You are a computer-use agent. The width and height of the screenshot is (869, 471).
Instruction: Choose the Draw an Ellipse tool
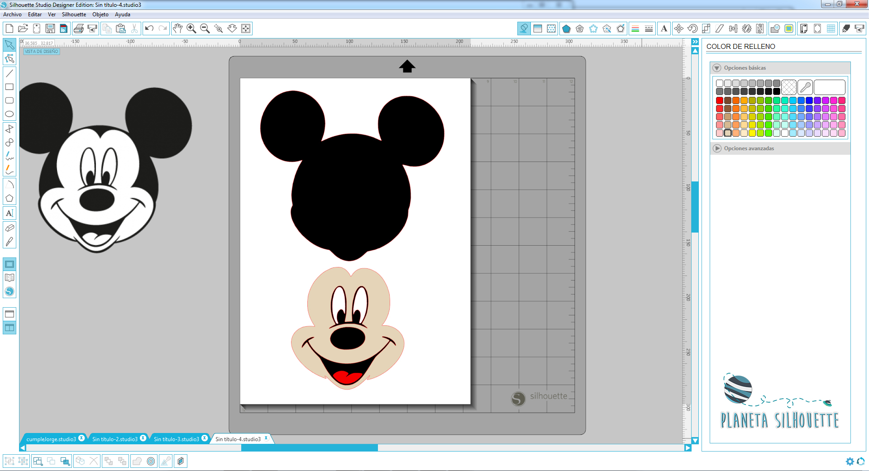coord(10,114)
